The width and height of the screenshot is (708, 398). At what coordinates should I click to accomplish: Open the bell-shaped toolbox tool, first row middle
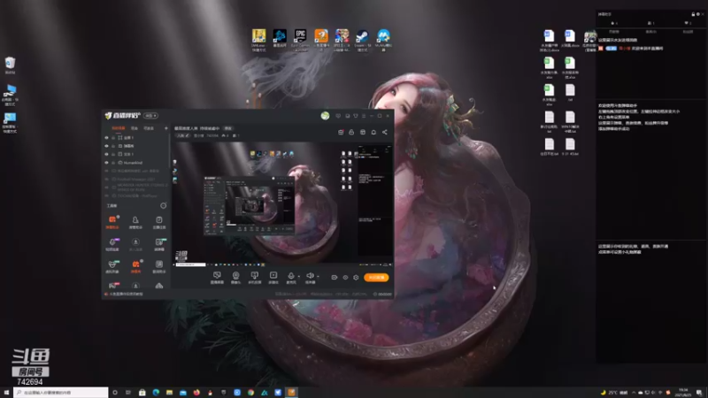pos(135,222)
